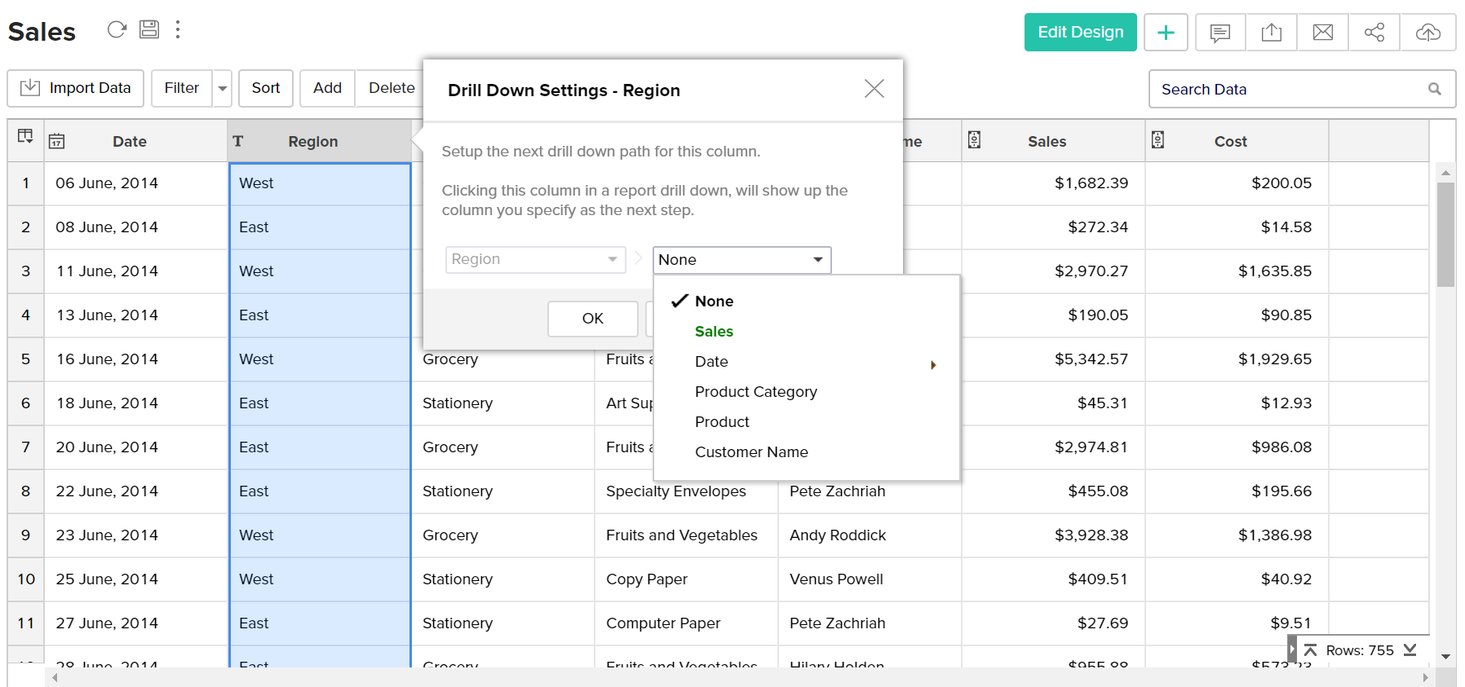Select Sales from the dropdown list
The width and height of the screenshot is (1465, 687).
pos(714,332)
